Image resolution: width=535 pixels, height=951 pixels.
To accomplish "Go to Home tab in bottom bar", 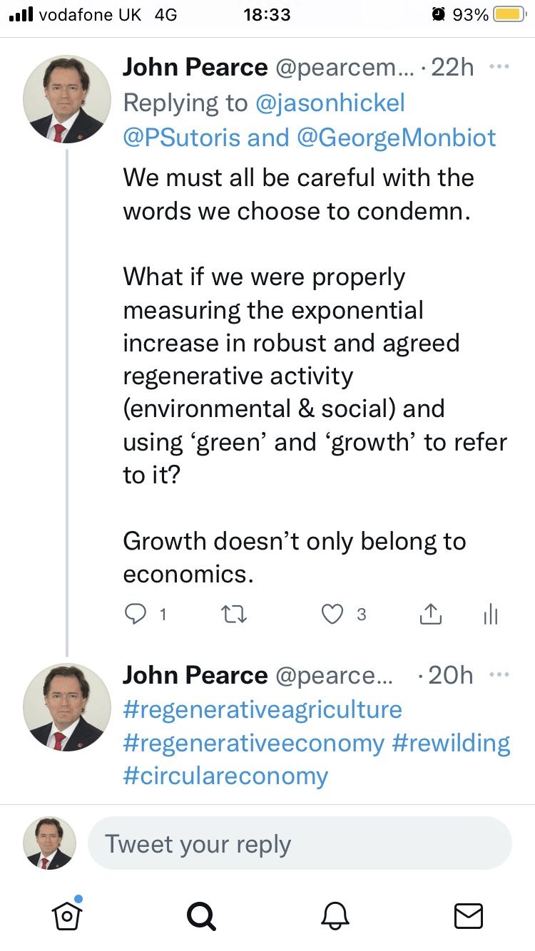I will coord(67,914).
